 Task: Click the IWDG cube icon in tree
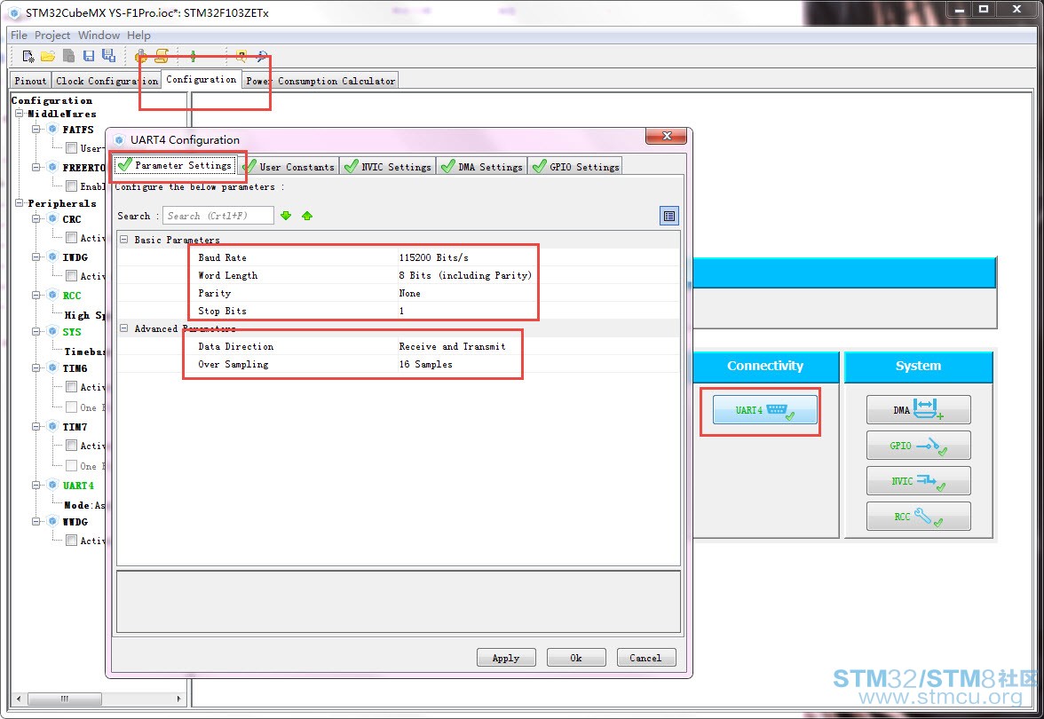[x=52, y=257]
